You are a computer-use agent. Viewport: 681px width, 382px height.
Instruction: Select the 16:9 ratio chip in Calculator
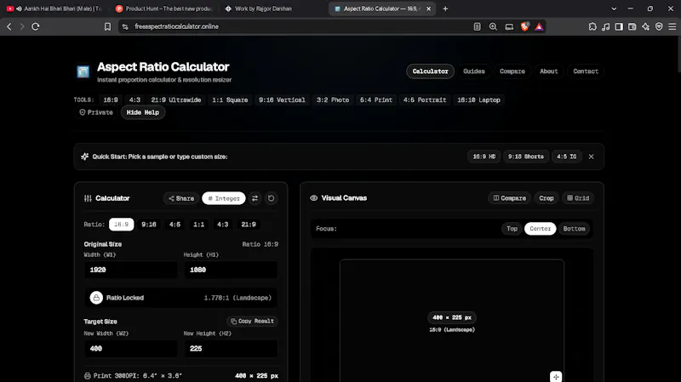coord(121,225)
